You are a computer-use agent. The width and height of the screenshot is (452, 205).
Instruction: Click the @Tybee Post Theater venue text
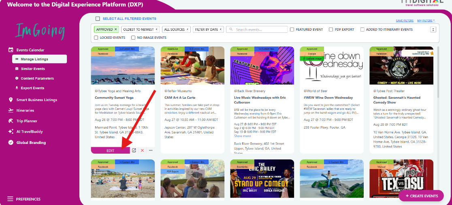pos(389,91)
